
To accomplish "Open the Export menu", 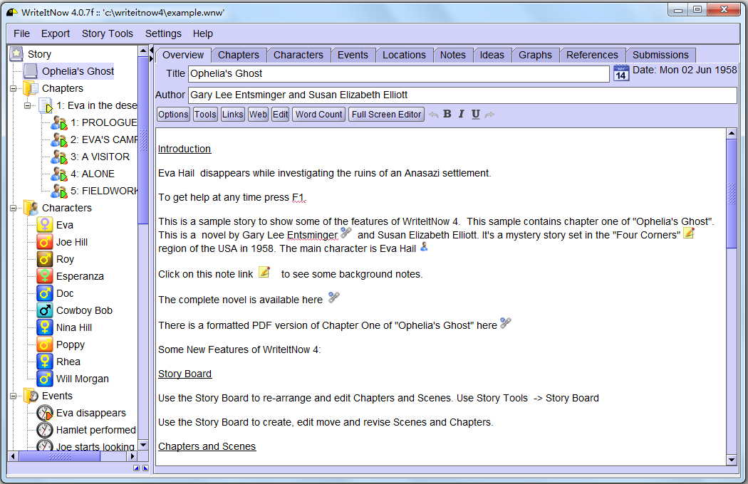I will click(x=56, y=33).
